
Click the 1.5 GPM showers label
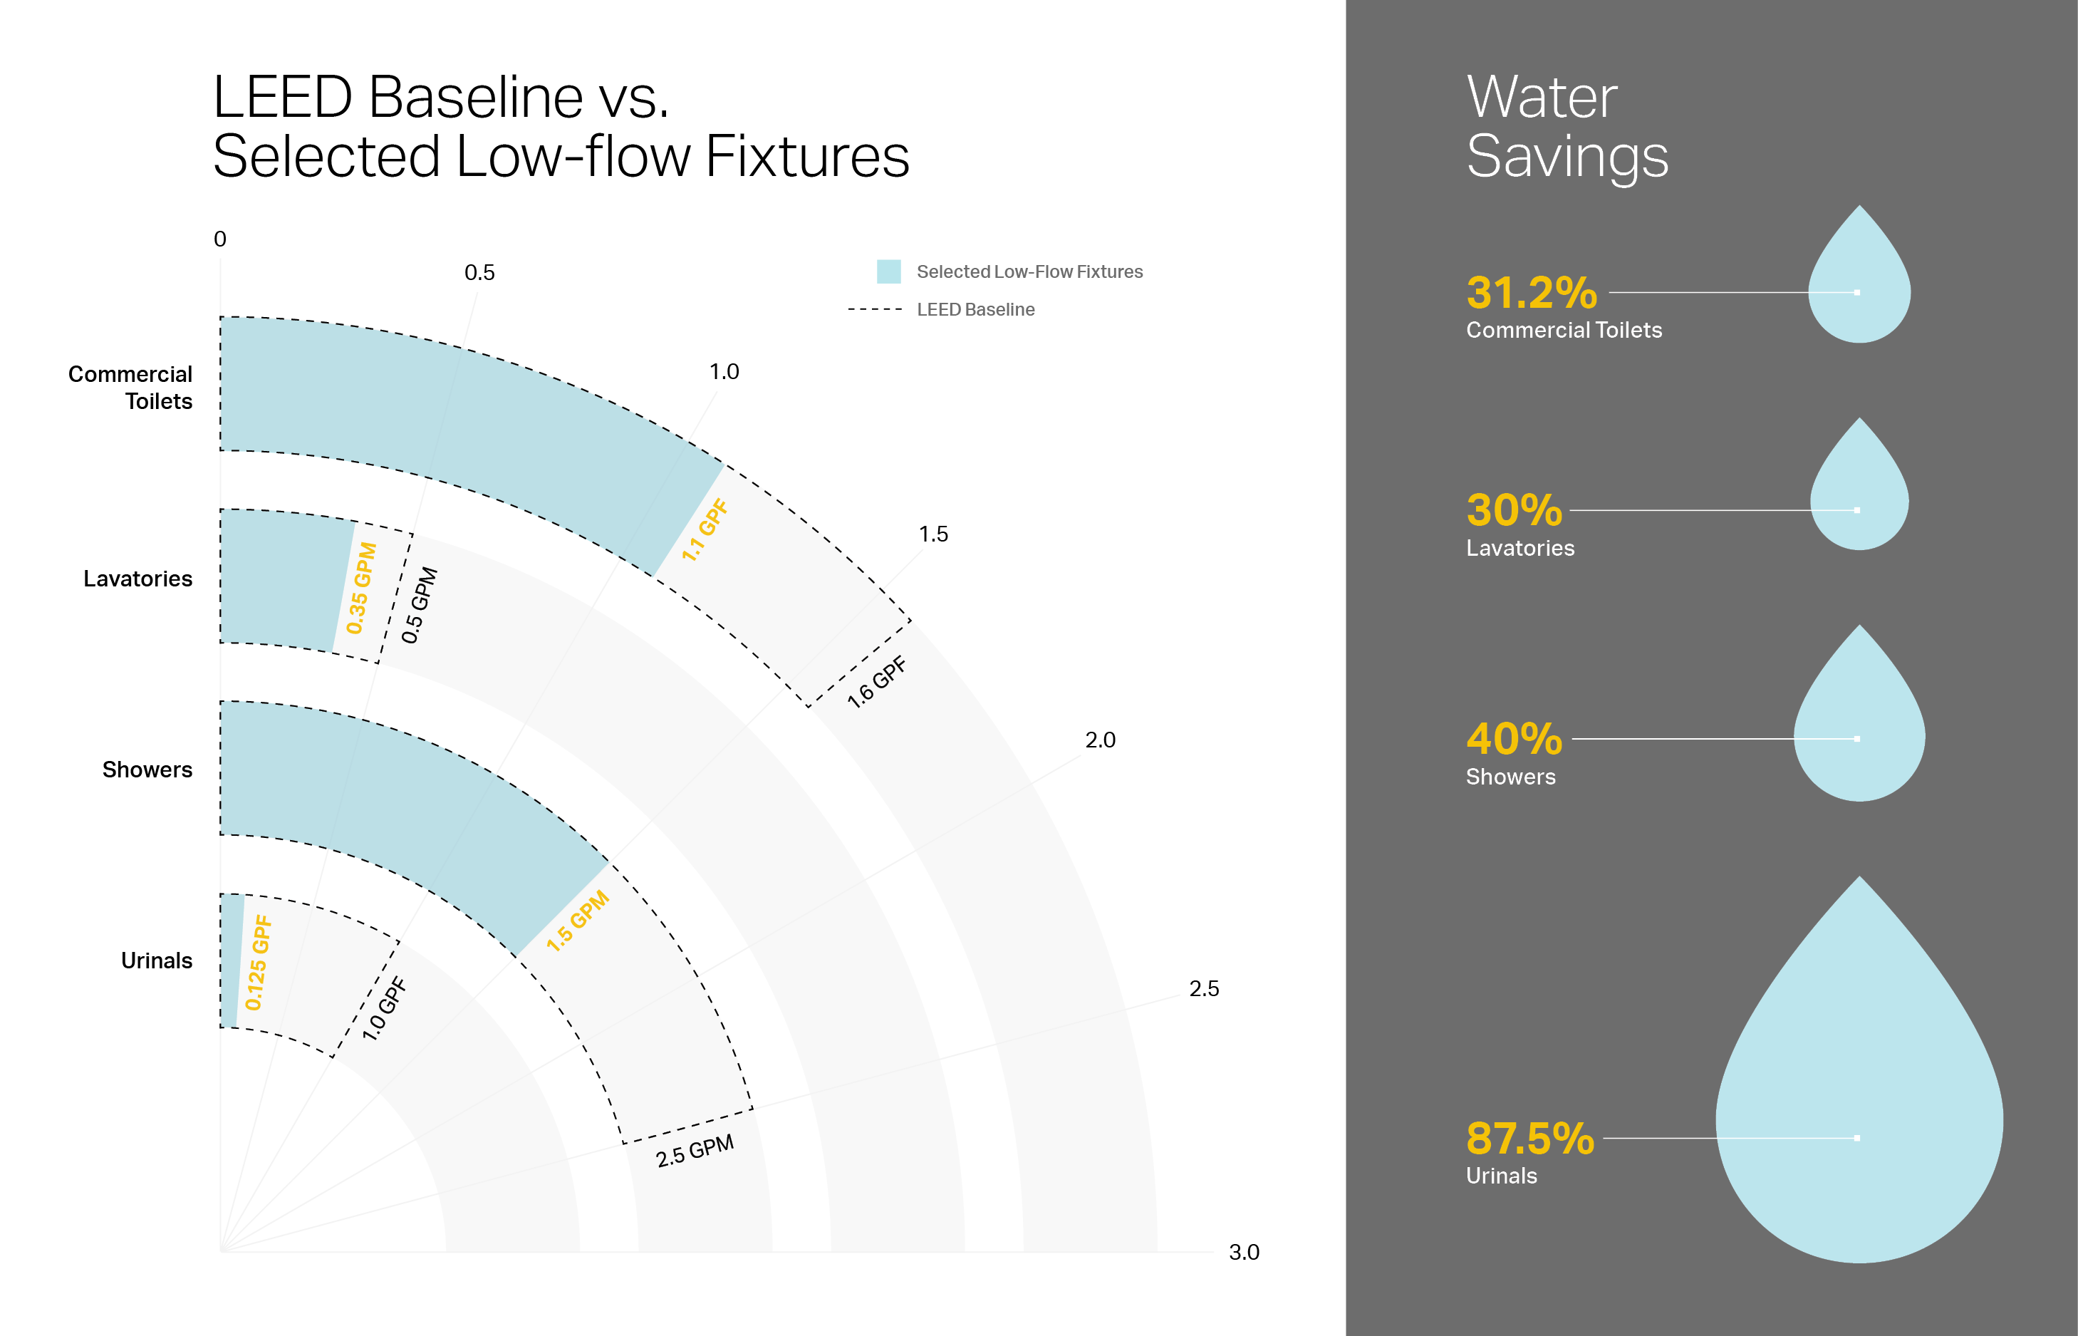[x=578, y=921]
